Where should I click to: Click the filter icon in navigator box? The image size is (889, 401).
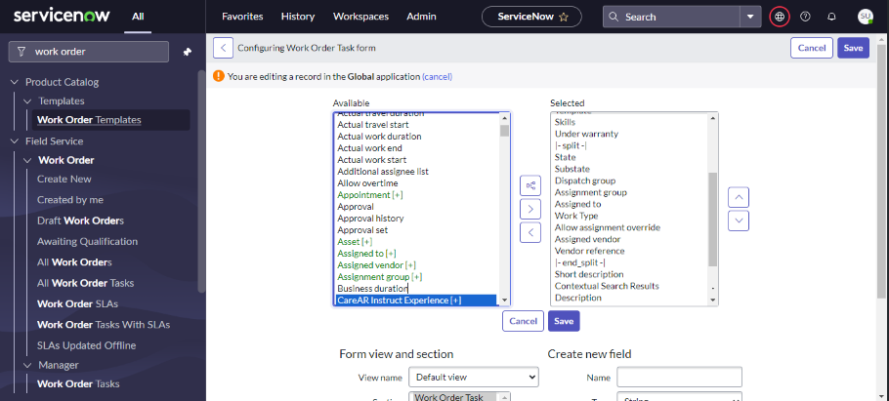[x=21, y=52]
